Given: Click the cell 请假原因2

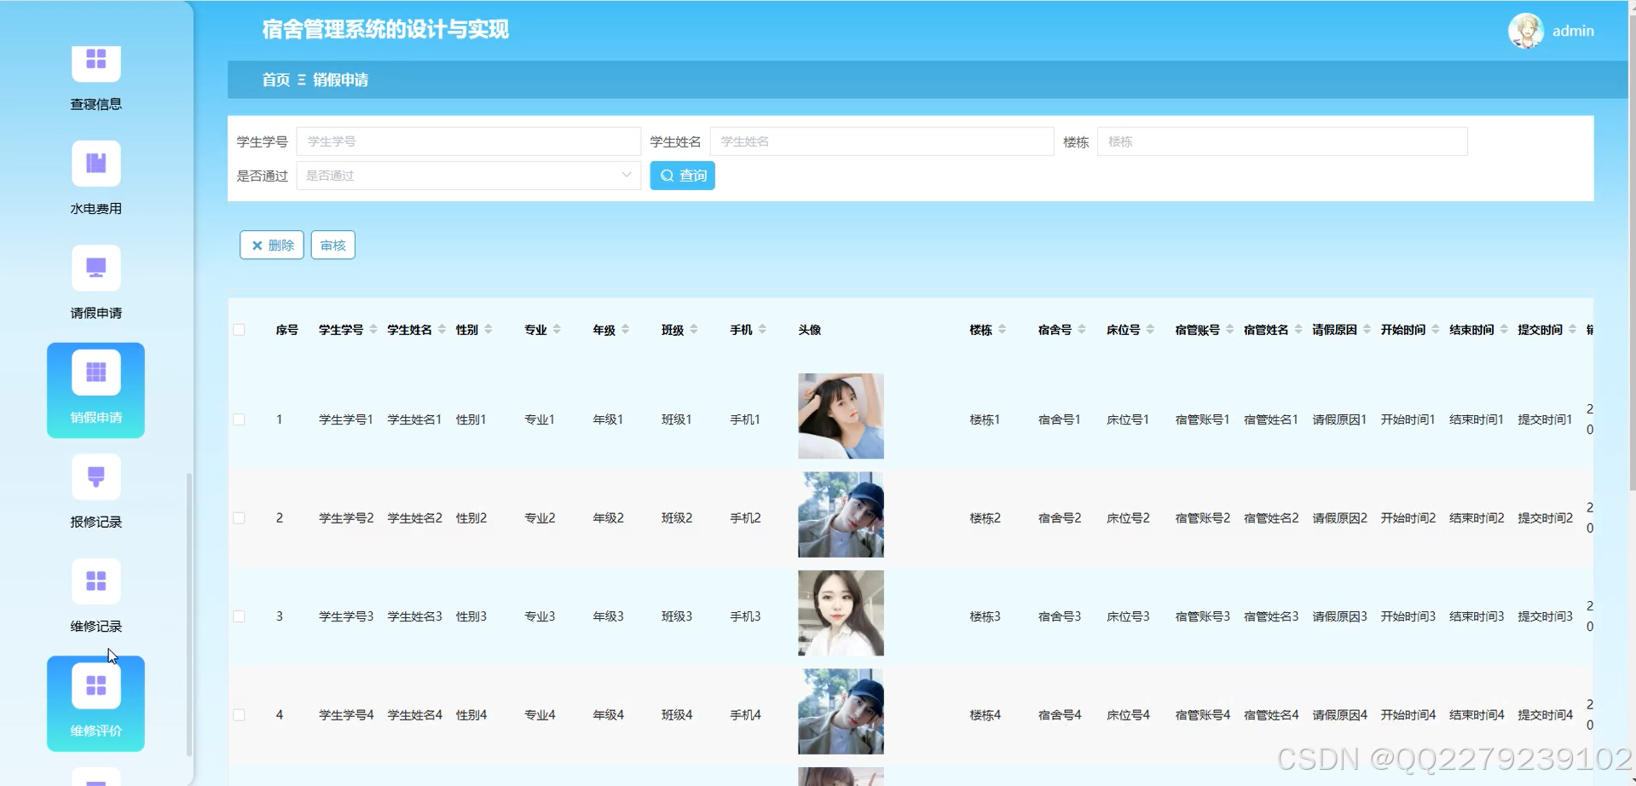Looking at the screenshot, I should click(x=1339, y=518).
